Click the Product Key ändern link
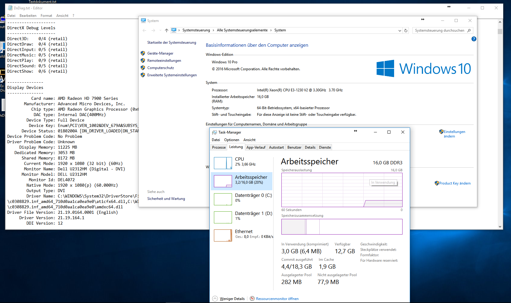This screenshot has height=303, width=511. (x=455, y=183)
